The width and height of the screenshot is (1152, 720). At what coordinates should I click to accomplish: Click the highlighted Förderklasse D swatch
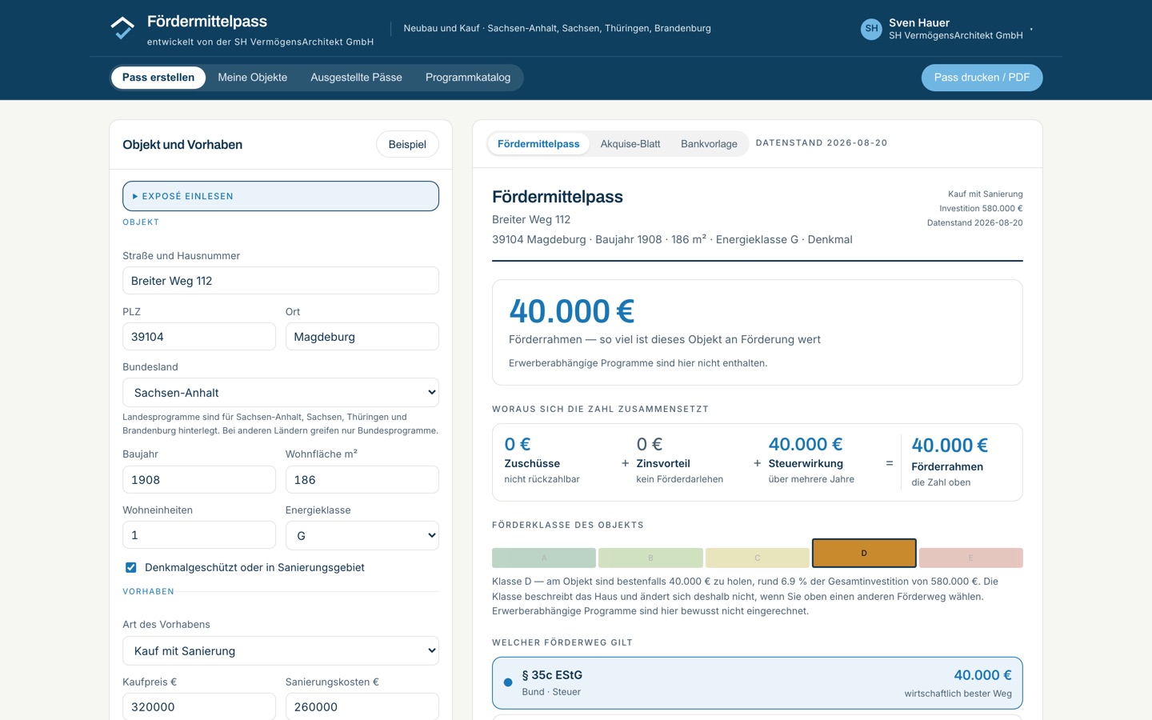point(864,554)
